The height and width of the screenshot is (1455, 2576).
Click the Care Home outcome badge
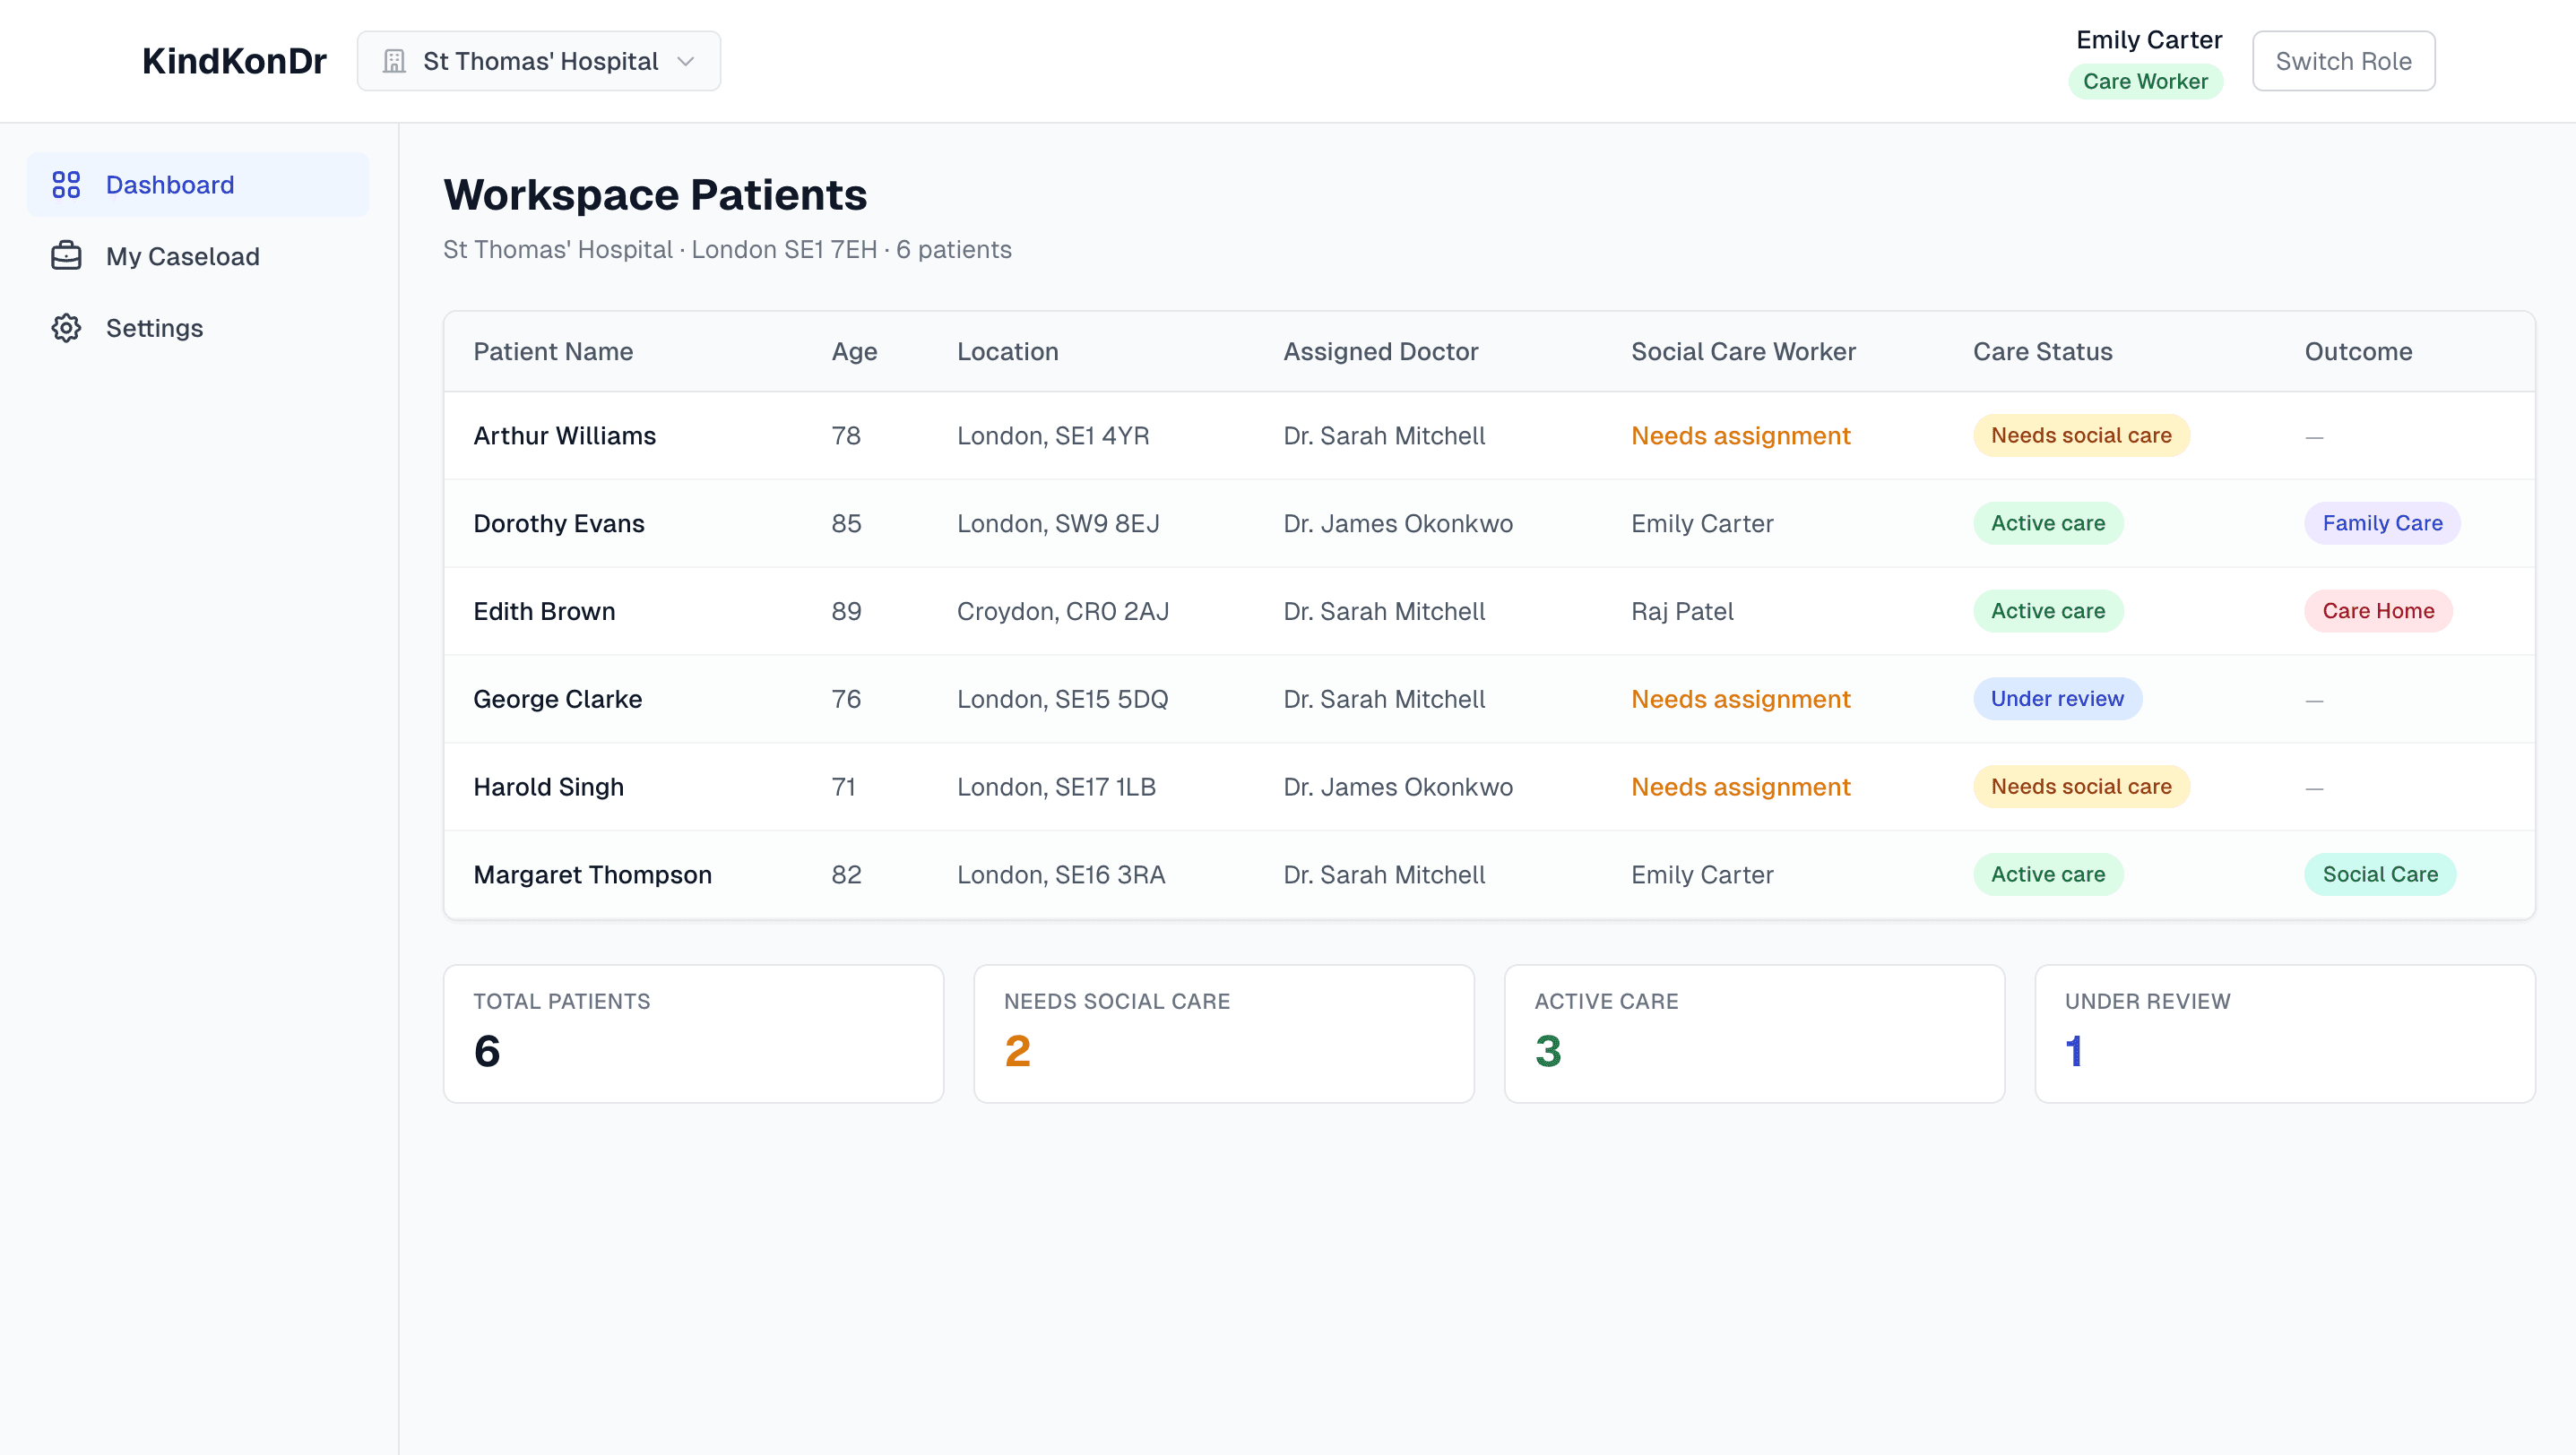pyautogui.click(x=2377, y=612)
